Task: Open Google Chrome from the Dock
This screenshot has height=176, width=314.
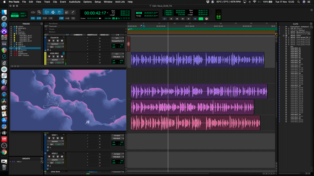Action: point(4,152)
